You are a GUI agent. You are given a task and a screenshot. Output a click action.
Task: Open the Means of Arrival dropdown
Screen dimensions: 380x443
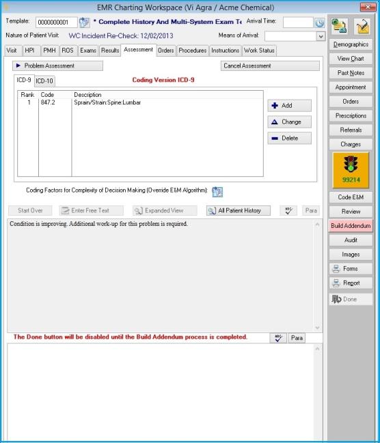321,36
